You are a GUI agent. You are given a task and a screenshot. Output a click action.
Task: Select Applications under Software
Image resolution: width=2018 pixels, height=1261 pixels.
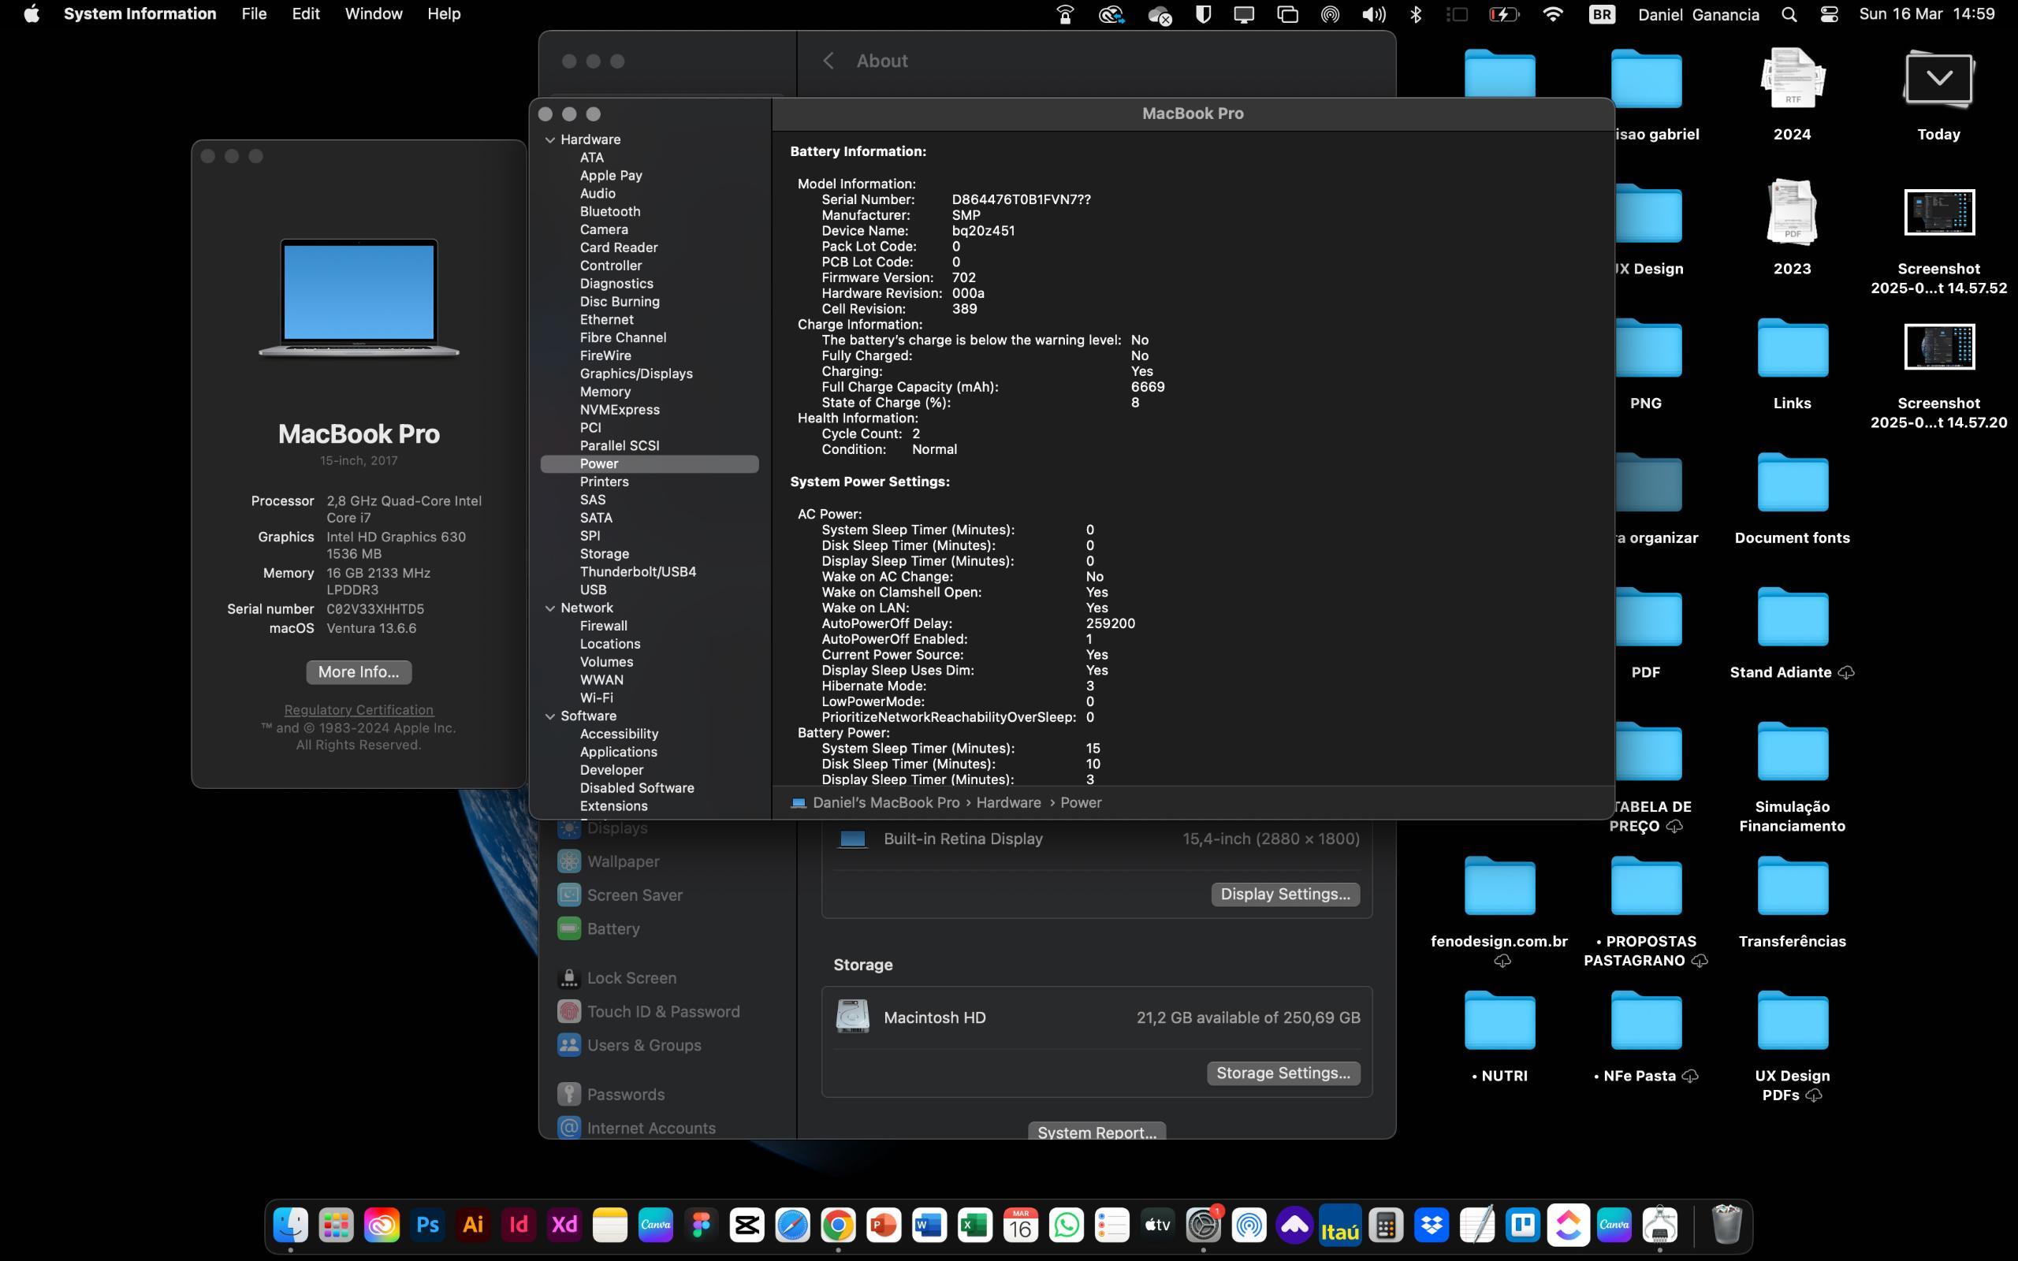pyautogui.click(x=619, y=752)
